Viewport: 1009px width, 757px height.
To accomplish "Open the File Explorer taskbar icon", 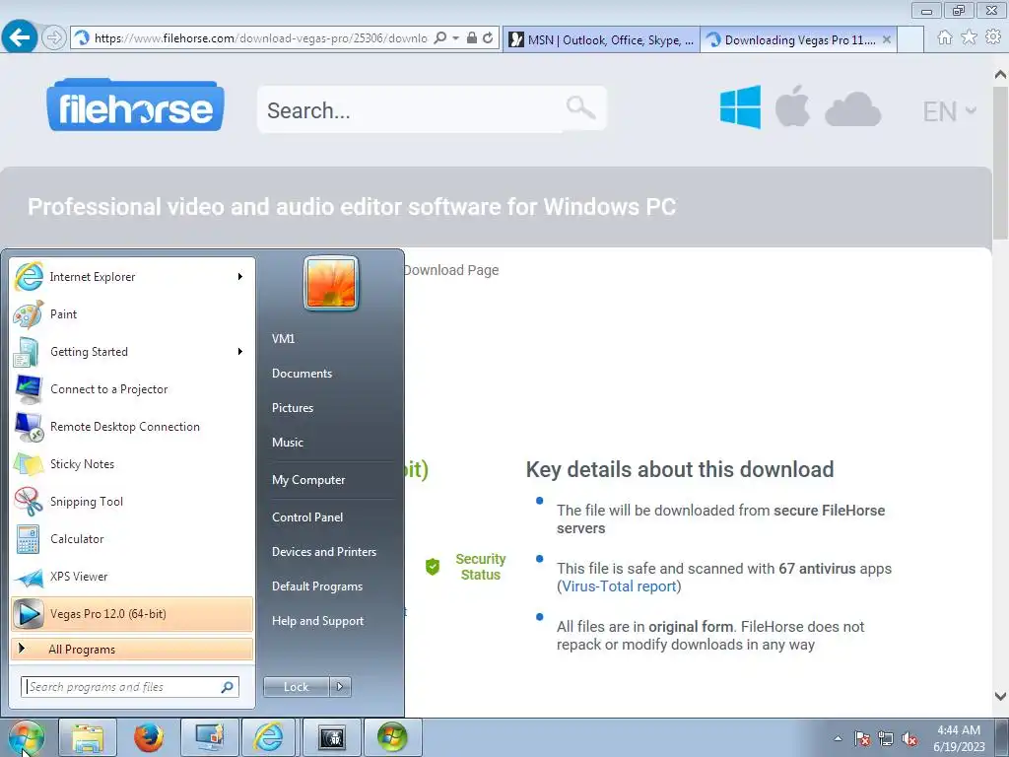I will (x=88, y=737).
